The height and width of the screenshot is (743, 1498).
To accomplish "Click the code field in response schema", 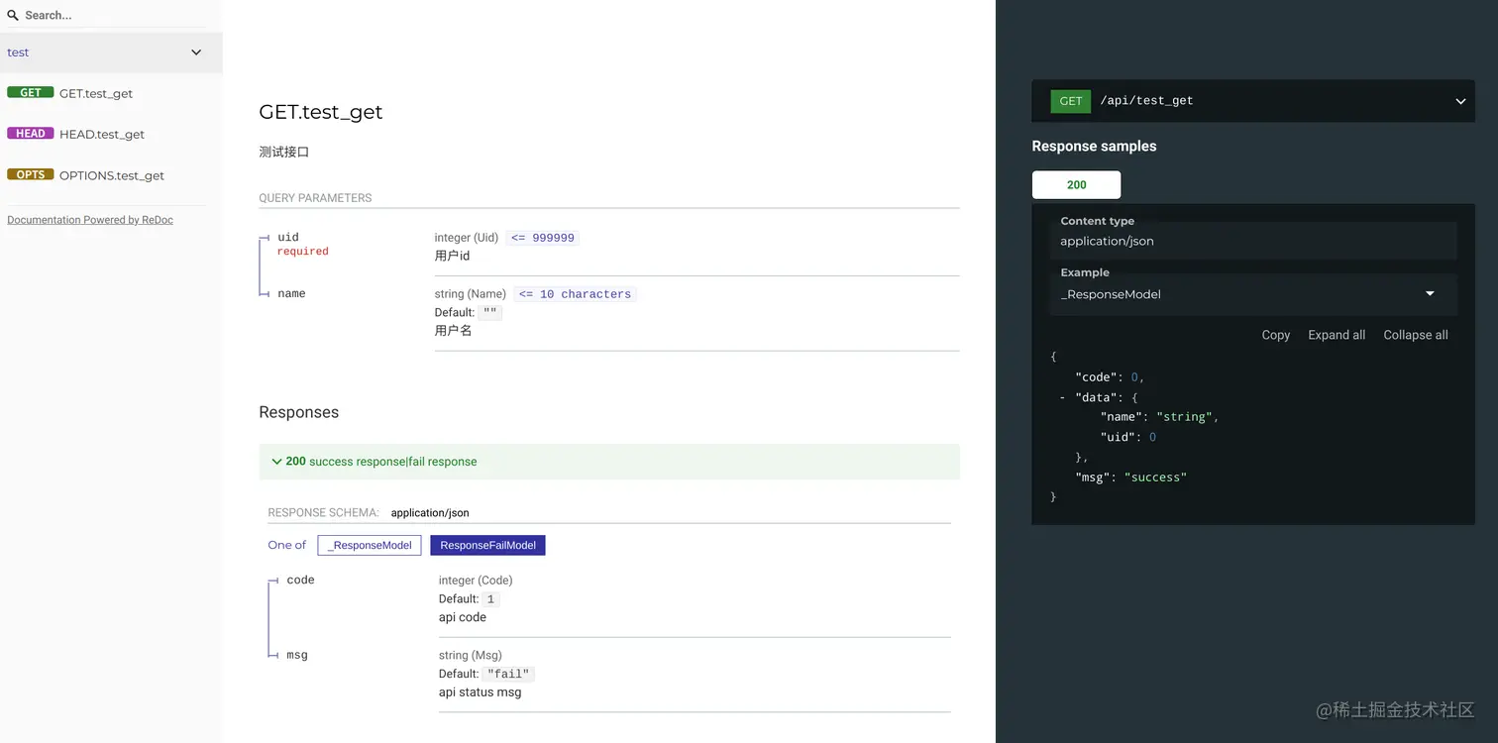I will click(300, 581).
